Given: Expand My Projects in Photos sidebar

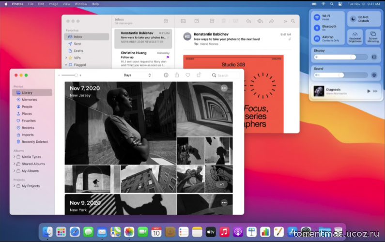Looking at the screenshot, I should click(14, 186).
